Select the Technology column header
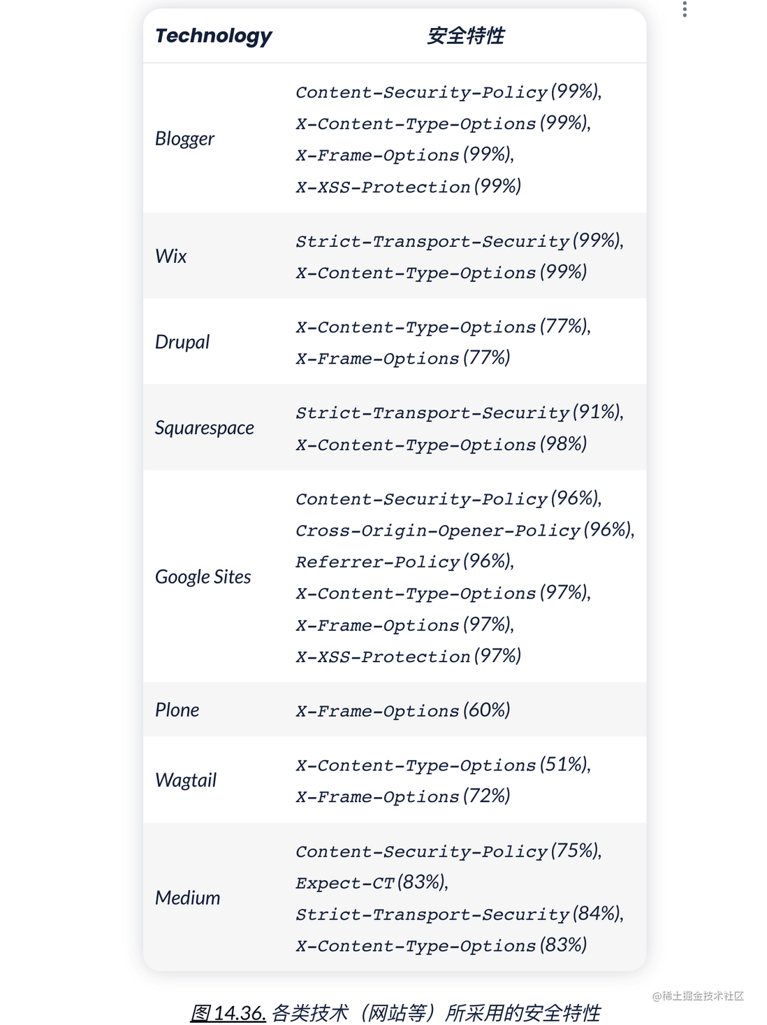Viewport: 767px width, 1025px height. point(213,36)
